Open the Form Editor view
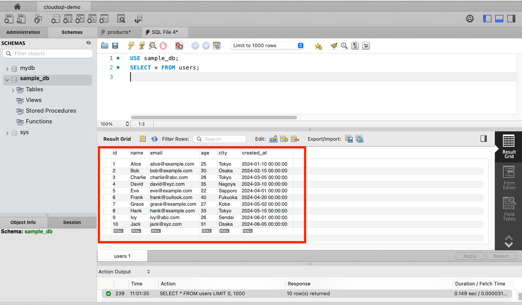Viewport: 522px width, 305px height. pos(509,178)
